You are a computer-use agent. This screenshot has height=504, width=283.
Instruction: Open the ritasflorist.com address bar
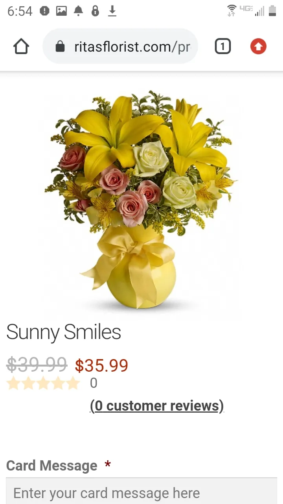[x=120, y=47]
